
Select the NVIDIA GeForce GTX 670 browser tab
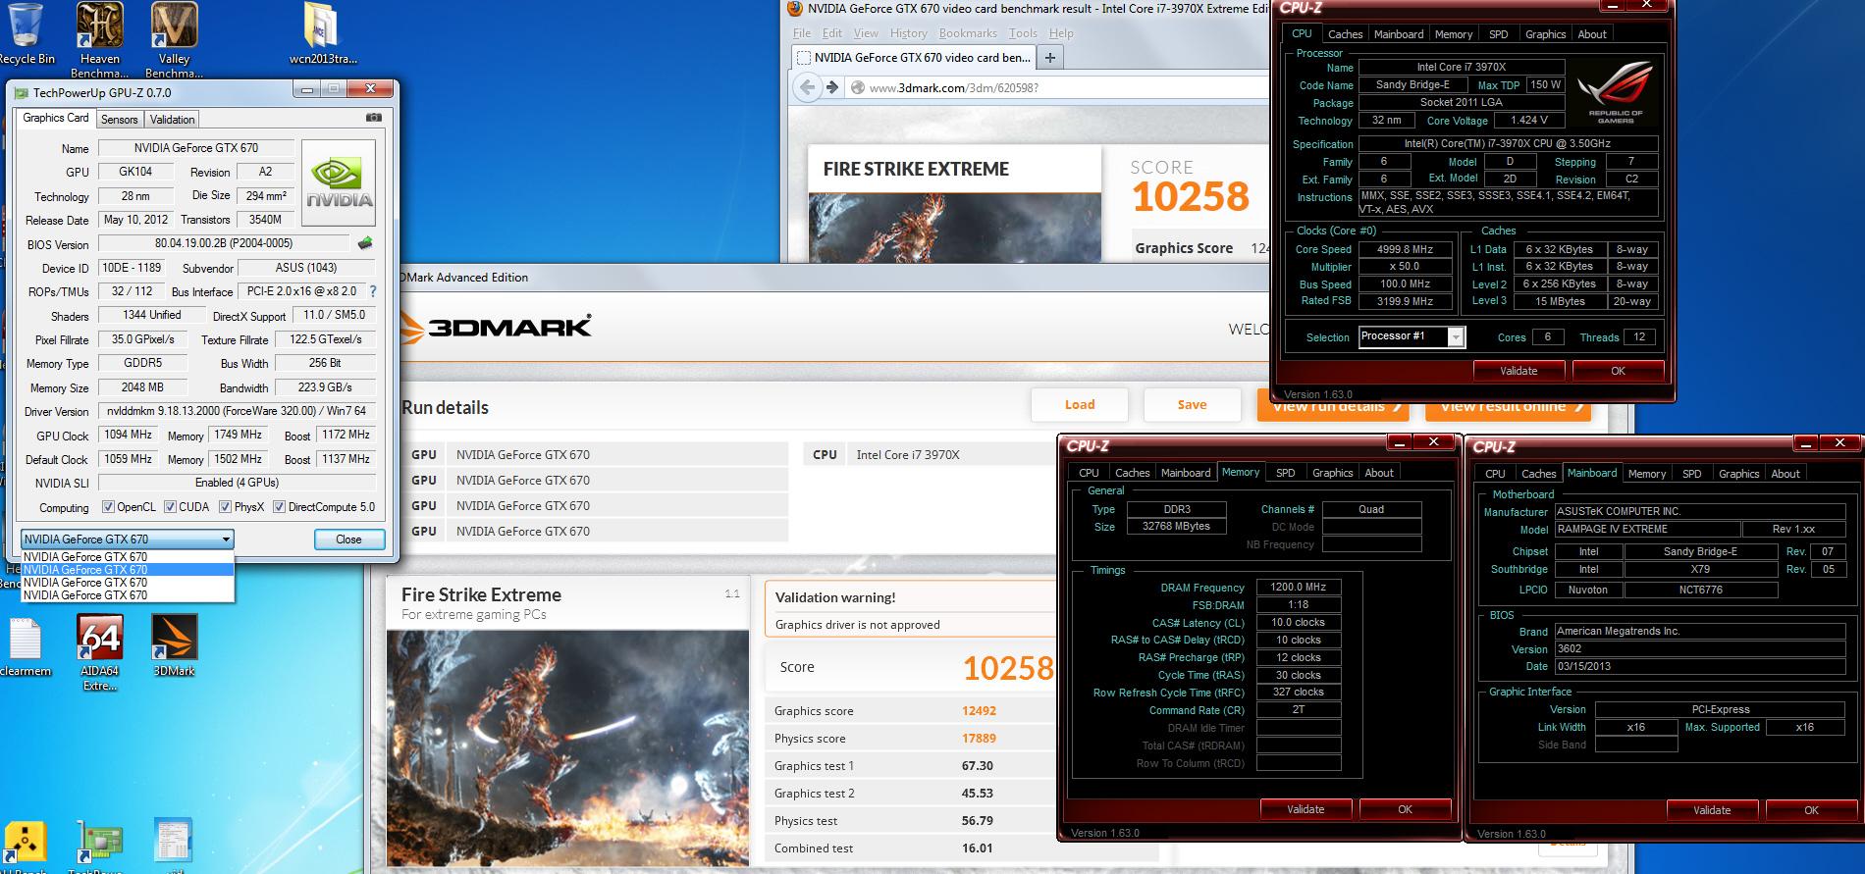(912, 58)
